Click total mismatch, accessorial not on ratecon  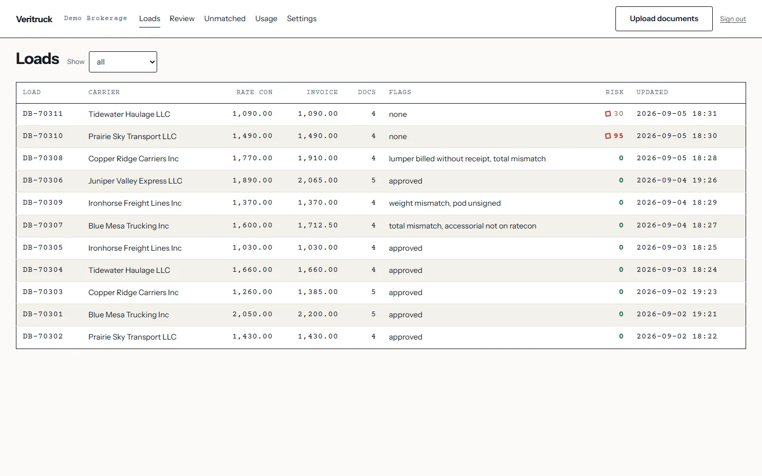coord(462,226)
